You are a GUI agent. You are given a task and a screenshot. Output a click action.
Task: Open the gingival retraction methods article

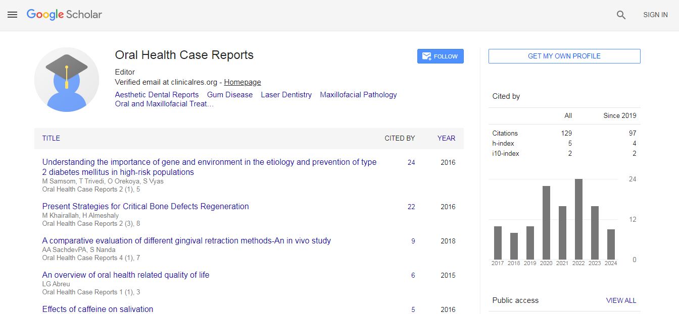point(186,241)
